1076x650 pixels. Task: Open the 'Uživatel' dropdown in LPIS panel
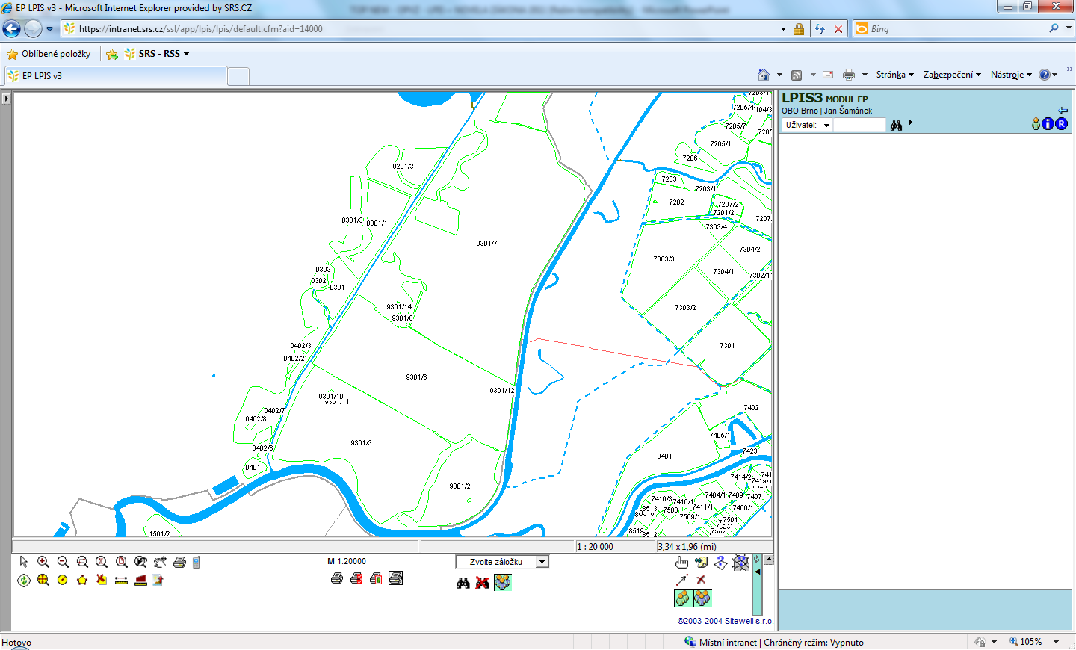click(x=807, y=125)
